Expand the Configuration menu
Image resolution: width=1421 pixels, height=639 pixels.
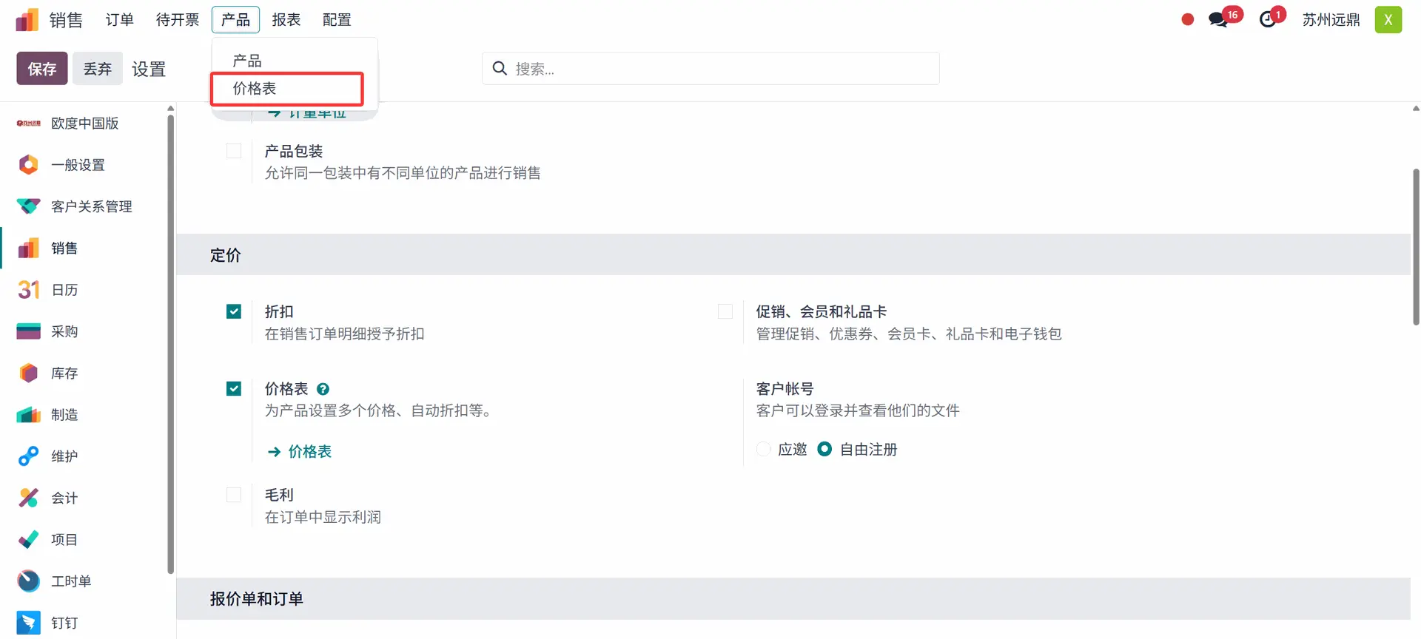click(x=337, y=20)
